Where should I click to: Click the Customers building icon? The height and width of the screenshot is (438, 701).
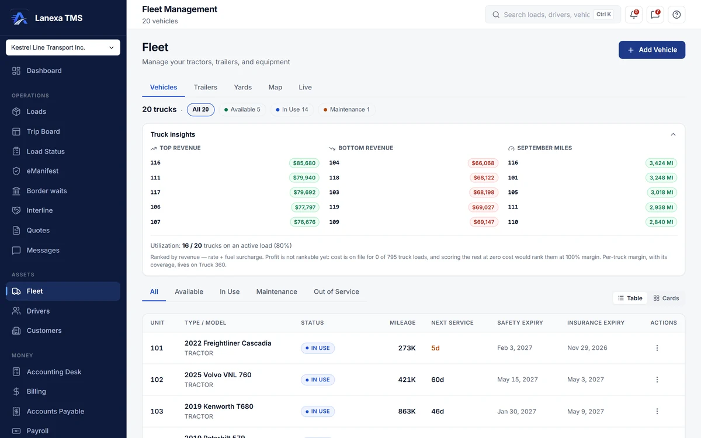pos(16,331)
